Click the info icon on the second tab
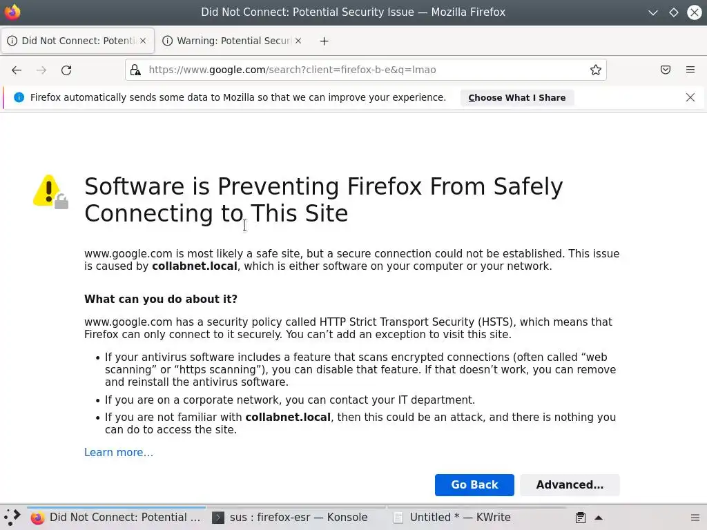 167,41
